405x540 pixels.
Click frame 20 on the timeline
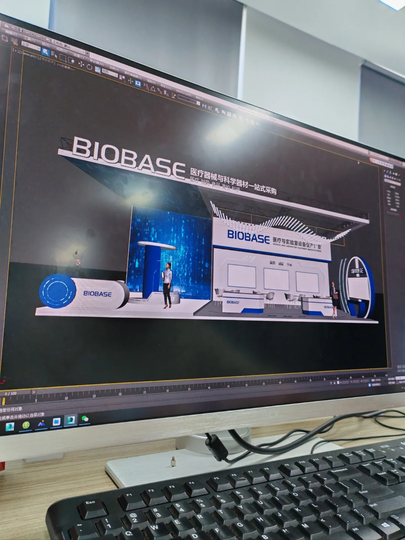click(120, 394)
